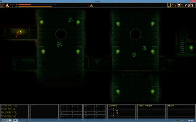Click quick slot 6 in left hotkey grid

click(77, 106)
